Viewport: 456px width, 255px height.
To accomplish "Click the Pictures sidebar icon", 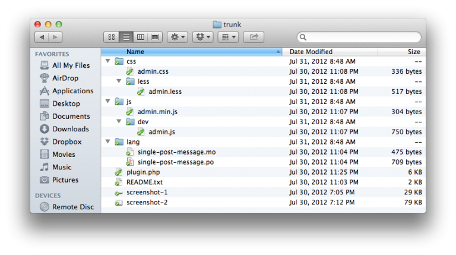I will (x=44, y=180).
